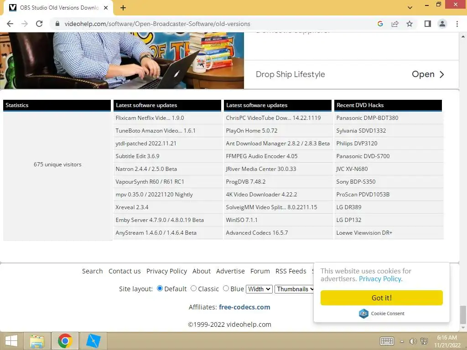The width and height of the screenshot is (467, 350).
Task: Open Xreveal 2.3.4 entry
Action: point(132,207)
